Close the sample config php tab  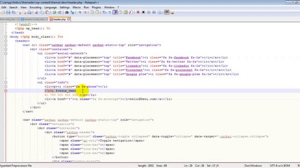[x=46, y=19]
